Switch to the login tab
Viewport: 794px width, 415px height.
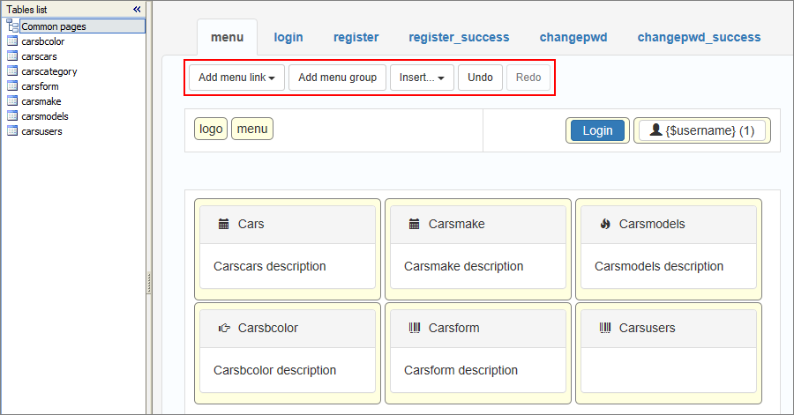[288, 37]
